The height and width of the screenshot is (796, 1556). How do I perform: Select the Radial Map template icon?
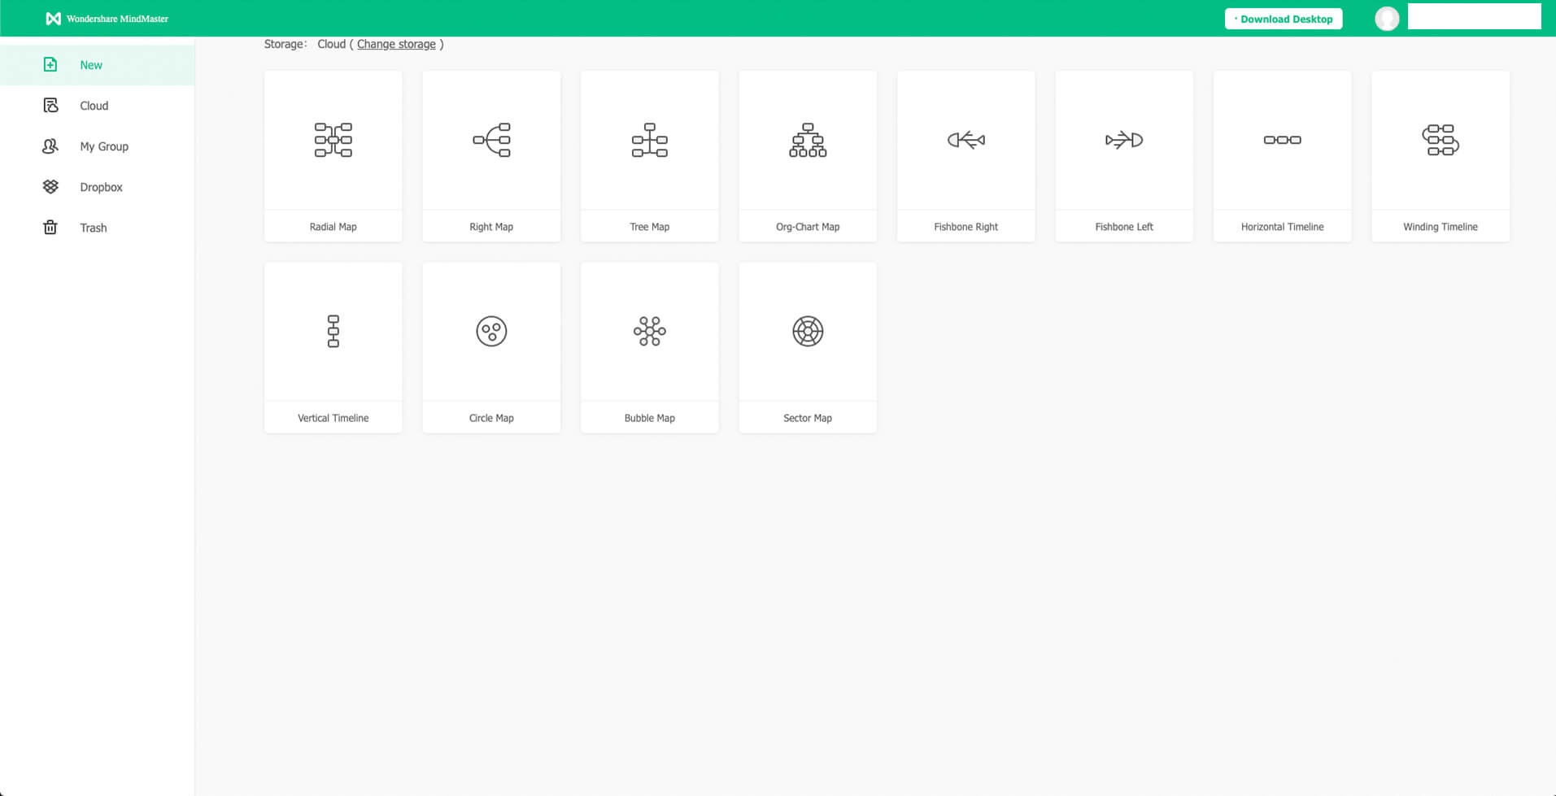(333, 140)
